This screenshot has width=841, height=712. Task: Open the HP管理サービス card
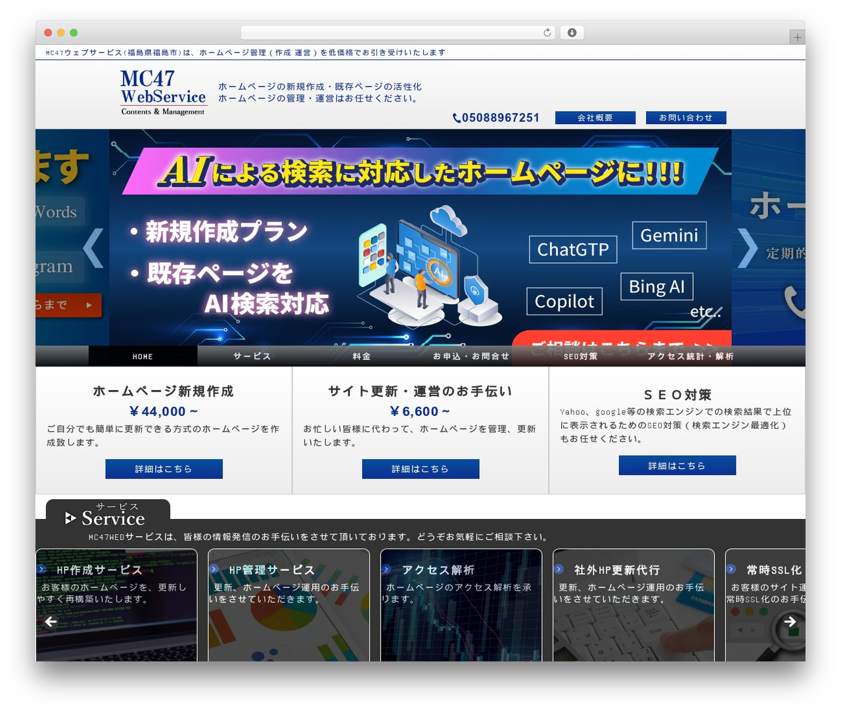click(x=289, y=605)
